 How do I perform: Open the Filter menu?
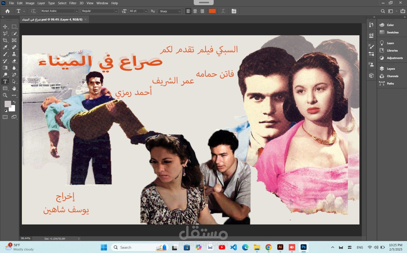click(73, 3)
